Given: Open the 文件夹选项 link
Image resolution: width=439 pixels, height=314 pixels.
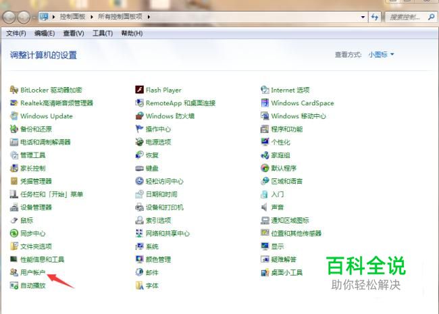Looking at the screenshot, I should 36,246.
